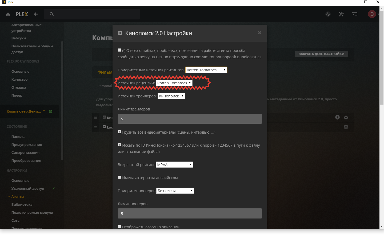This screenshot has height=235, width=384.
Task: Open 'Плеер' settings page
Action: [17, 95]
